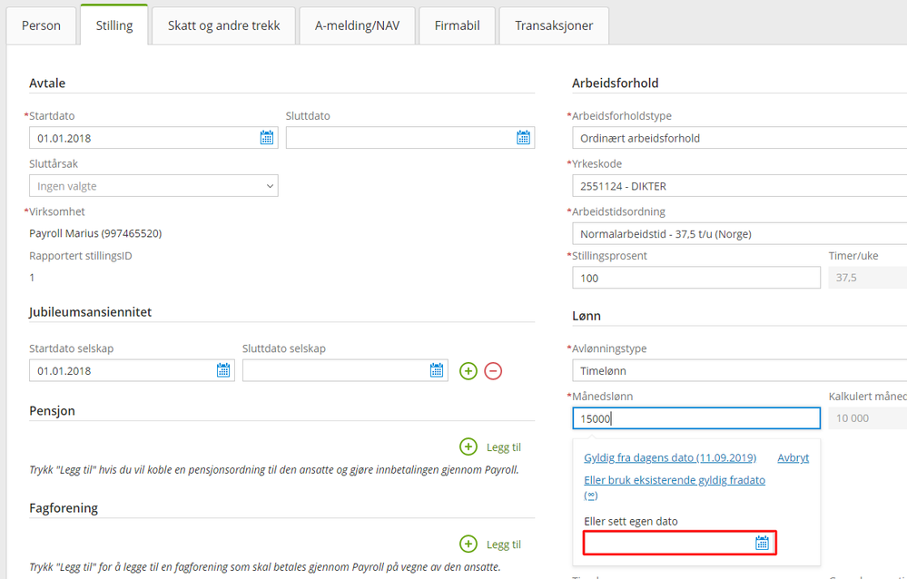
Task: Go to the Firmabil tab
Action: point(457,25)
